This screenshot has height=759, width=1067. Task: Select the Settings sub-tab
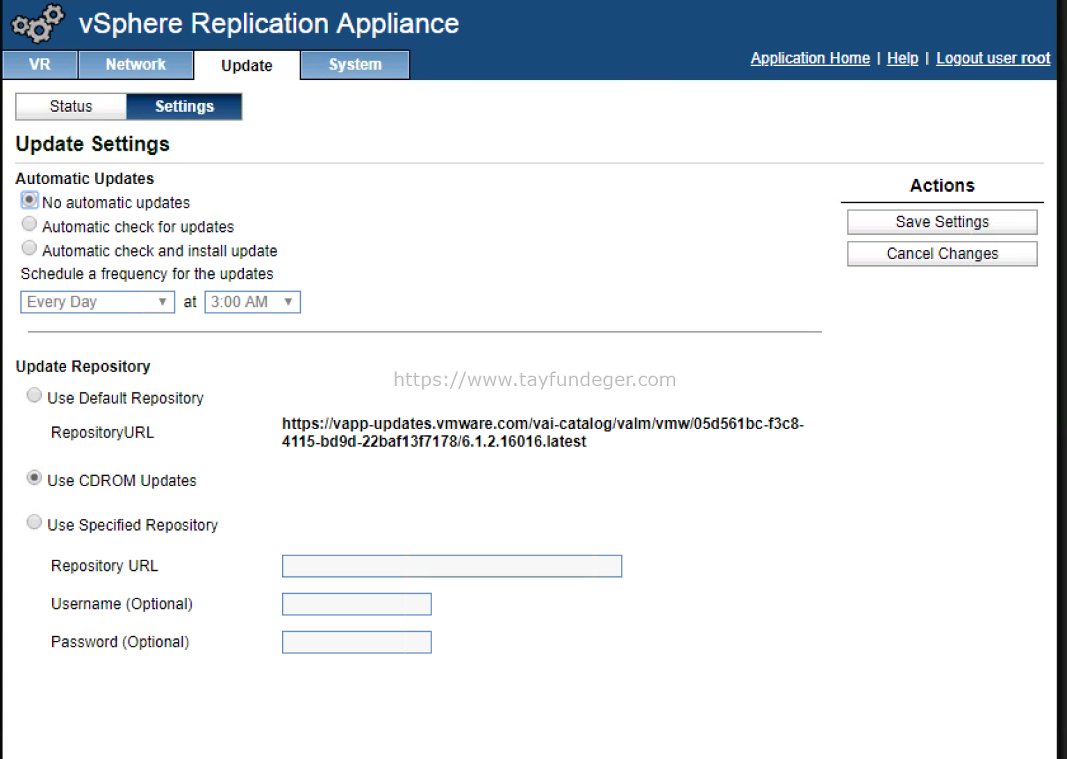tap(184, 106)
